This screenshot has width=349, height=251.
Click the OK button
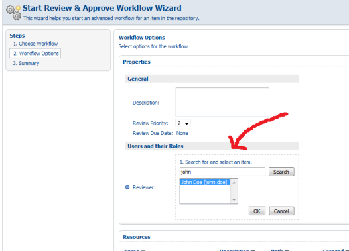click(x=257, y=211)
